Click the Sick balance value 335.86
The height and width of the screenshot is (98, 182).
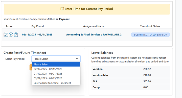[x=147, y=81]
